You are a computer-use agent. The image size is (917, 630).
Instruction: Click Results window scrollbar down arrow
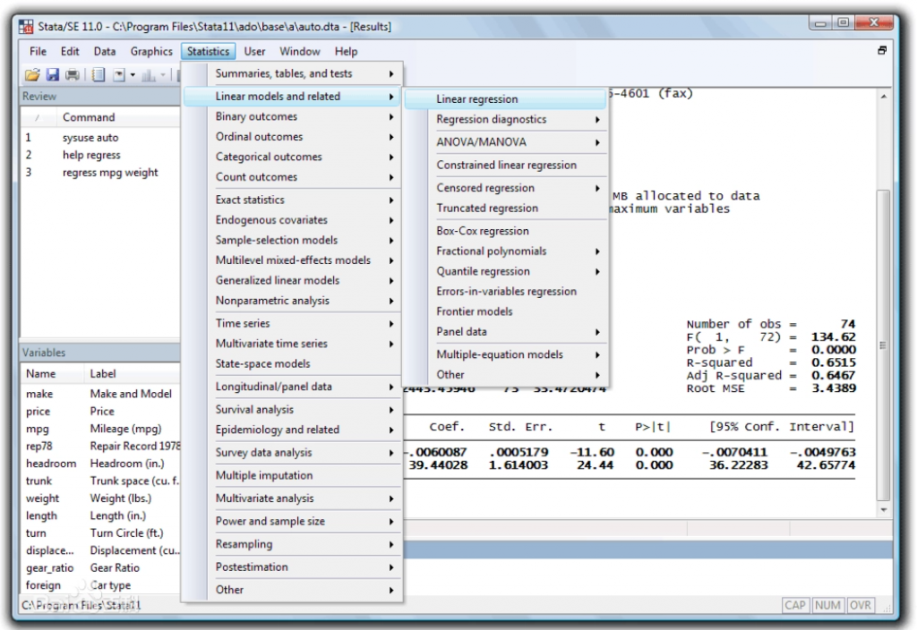(x=884, y=509)
